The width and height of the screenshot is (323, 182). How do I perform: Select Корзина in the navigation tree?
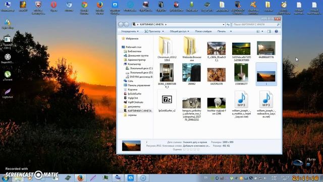point(130,89)
